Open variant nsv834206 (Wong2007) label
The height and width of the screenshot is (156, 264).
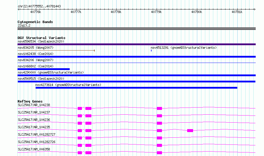[x=36, y=60]
